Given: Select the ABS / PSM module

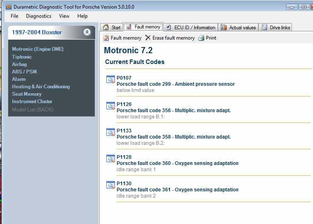Looking at the screenshot, I should (x=24, y=72).
